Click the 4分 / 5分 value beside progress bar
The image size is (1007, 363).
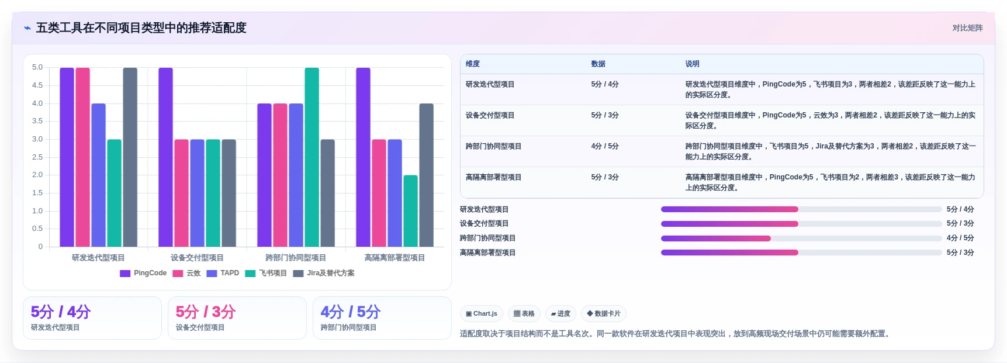[960, 238]
